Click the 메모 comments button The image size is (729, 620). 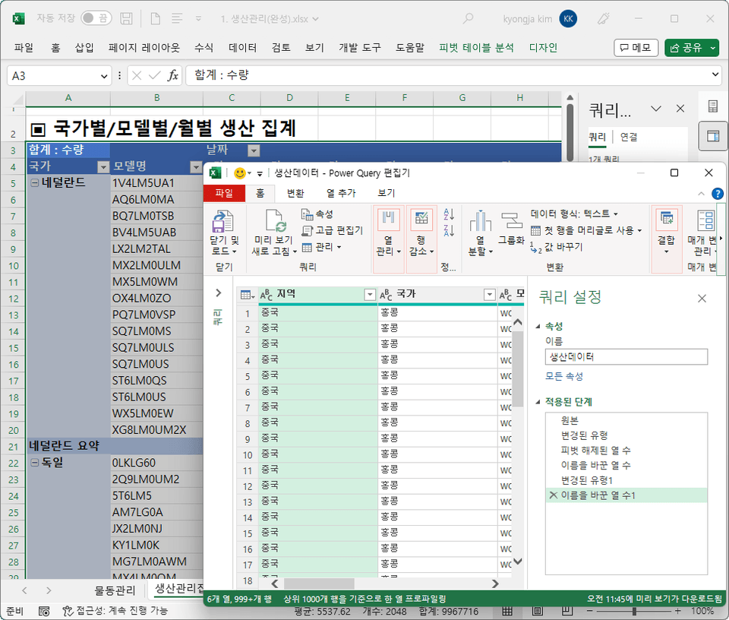click(x=636, y=47)
